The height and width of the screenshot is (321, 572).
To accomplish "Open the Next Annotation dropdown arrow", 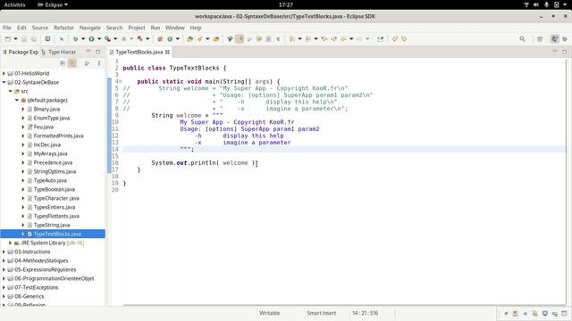I will tap(300, 39).
